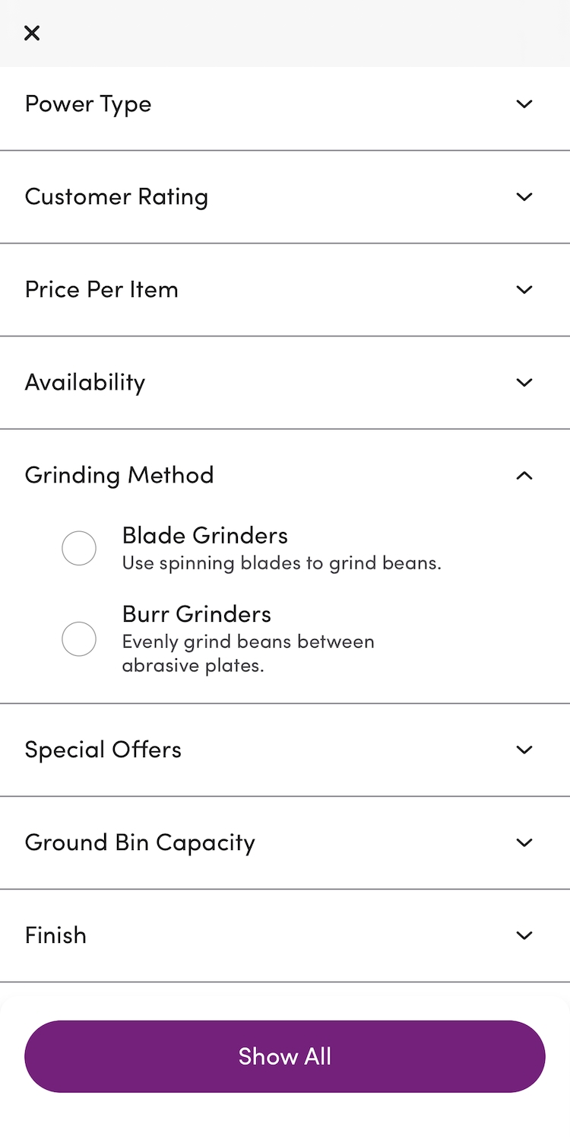
Task: Tap the Special Offers label
Action: (103, 750)
